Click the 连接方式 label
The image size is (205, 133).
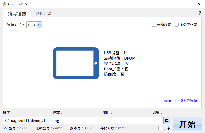coord(16,25)
